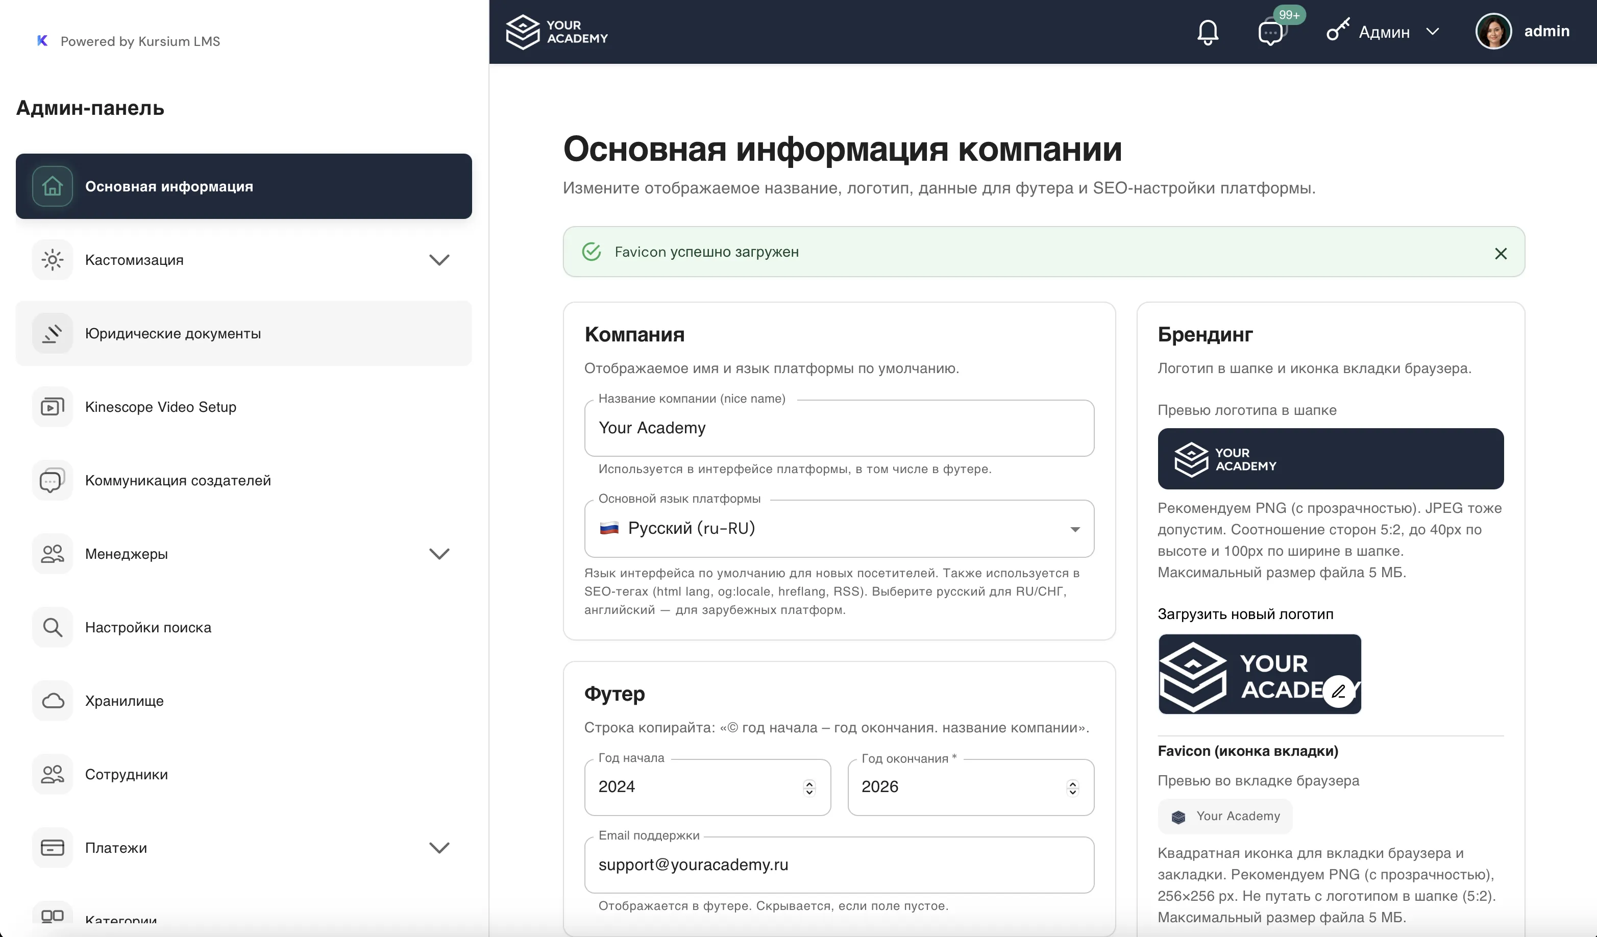Click the dropdown arrow of language selector
Viewport: 1597px width, 937px height.
pos(1075,529)
